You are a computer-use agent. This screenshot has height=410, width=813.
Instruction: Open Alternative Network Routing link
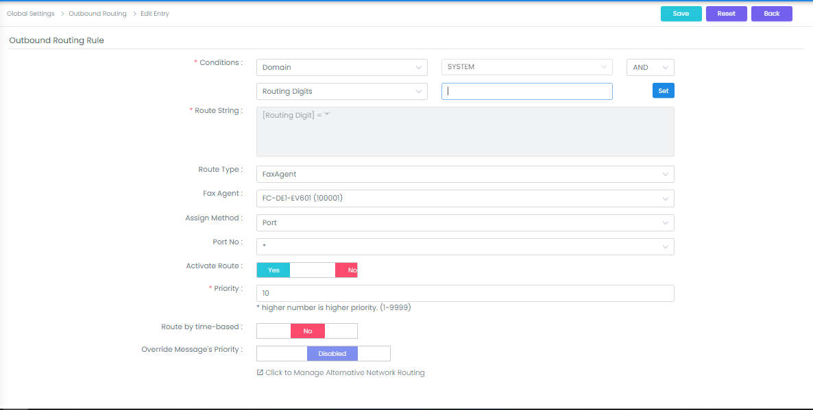click(x=345, y=373)
